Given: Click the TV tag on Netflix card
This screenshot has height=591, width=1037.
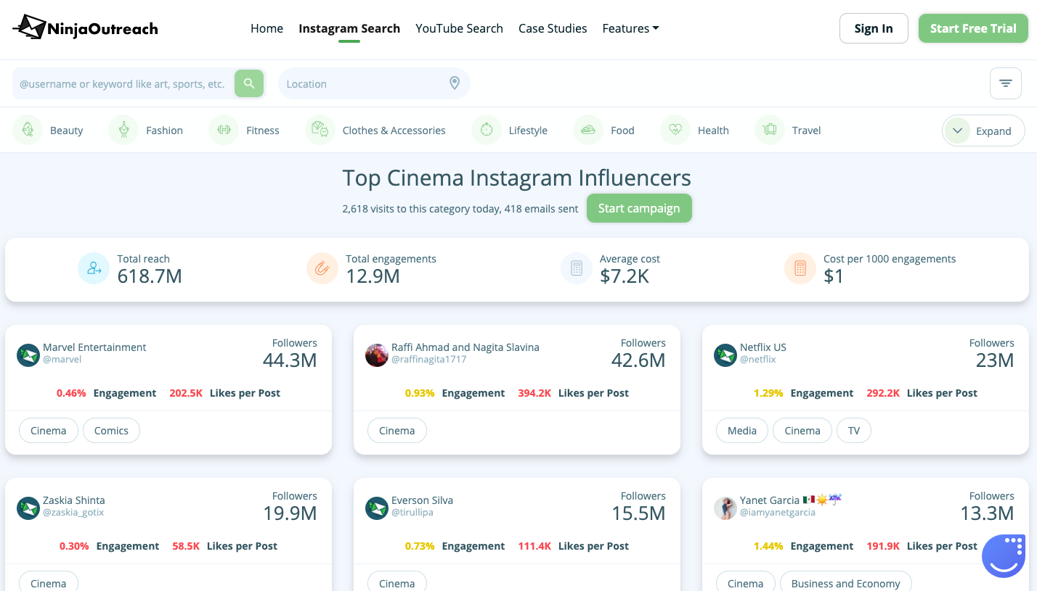Looking at the screenshot, I should 854,431.
